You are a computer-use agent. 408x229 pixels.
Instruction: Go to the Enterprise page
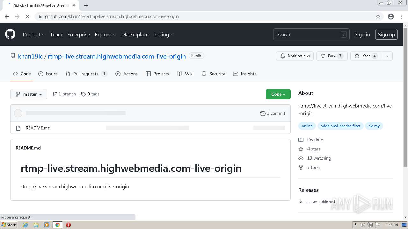(78, 34)
